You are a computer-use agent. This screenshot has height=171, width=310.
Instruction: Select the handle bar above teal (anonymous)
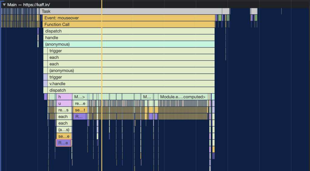[x=129, y=38]
